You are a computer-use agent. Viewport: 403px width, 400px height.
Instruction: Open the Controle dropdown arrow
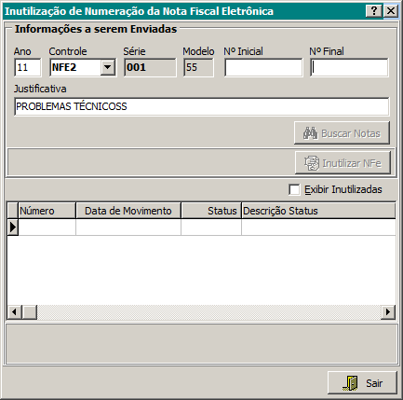pyautogui.click(x=108, y=67)
